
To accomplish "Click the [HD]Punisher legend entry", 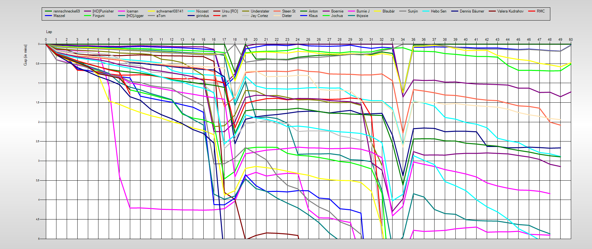I will pyautogui.click(x=103, y=11).
